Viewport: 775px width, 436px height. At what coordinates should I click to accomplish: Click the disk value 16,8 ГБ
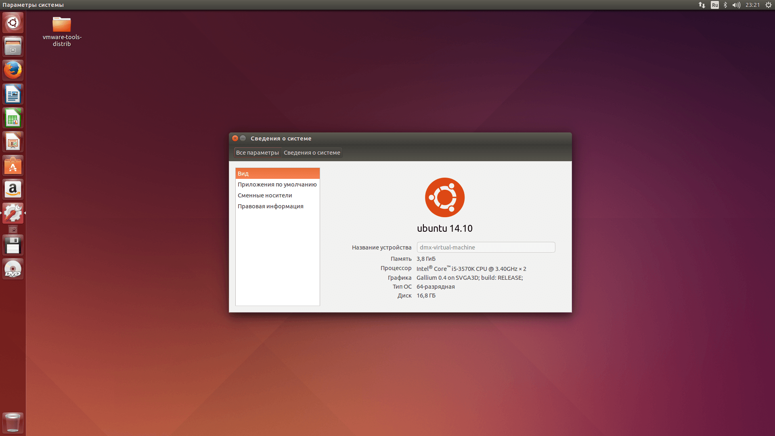(426, 296)
